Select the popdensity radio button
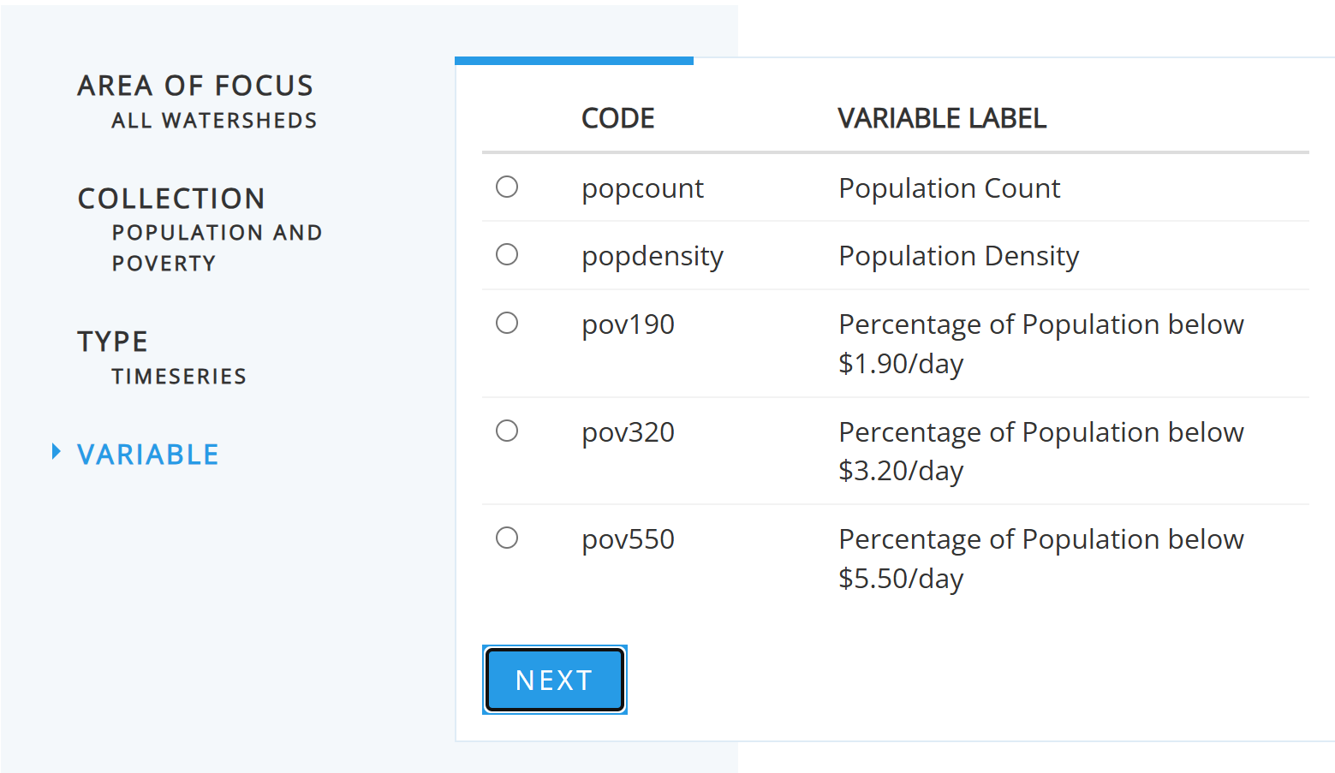The image size is (1335, 773). [x=507, y=254]
